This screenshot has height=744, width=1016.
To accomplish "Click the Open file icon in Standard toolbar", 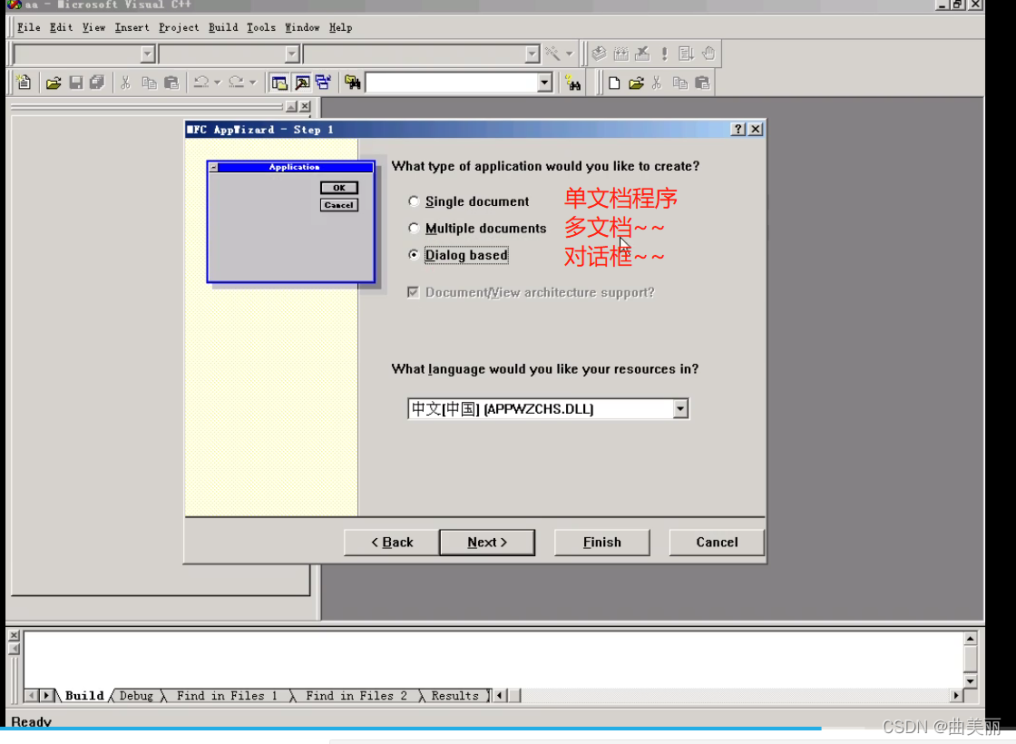I will [54, 83].
